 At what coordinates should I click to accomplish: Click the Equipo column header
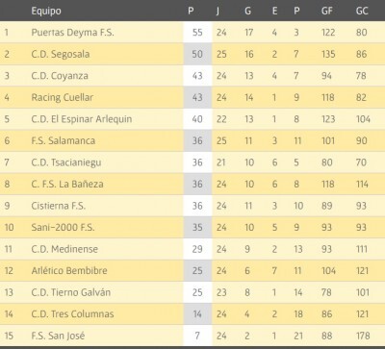coord(46,12)
